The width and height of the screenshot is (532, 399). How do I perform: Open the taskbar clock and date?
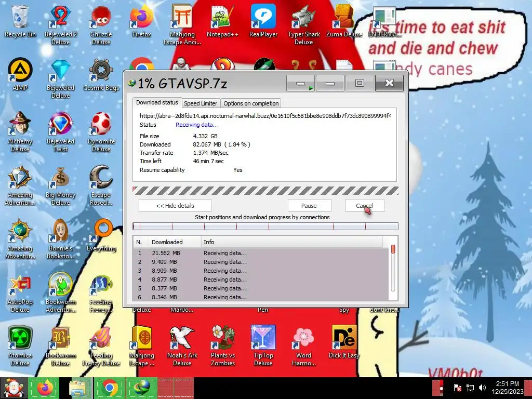click(508, 388)
